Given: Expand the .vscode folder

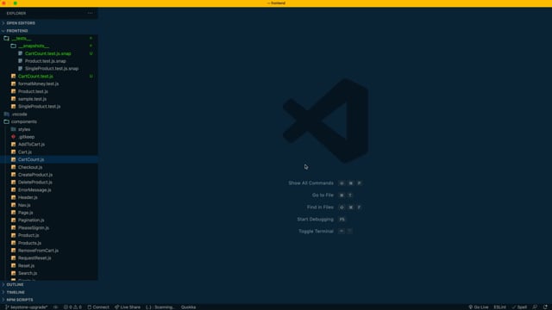Looking at the screenshot, I should pos(49,115).
